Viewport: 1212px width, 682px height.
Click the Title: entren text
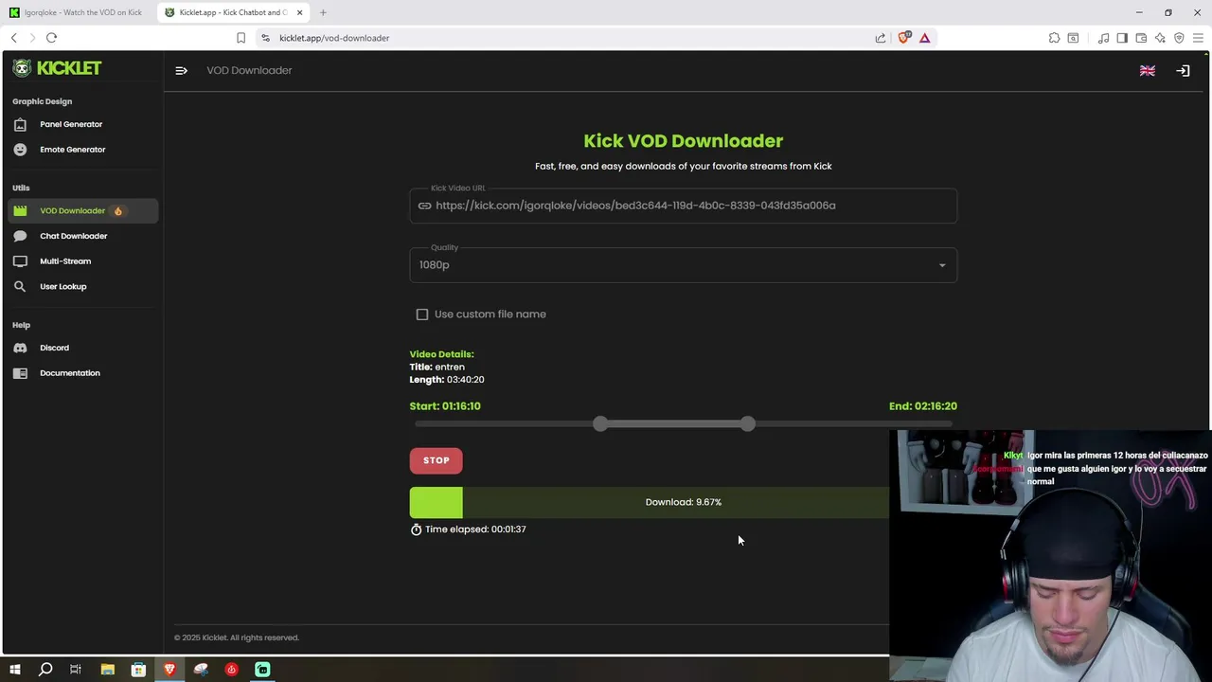(x=437, y=367)
